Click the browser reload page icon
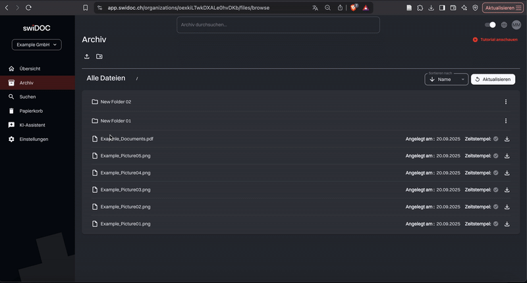 [28, 8]
